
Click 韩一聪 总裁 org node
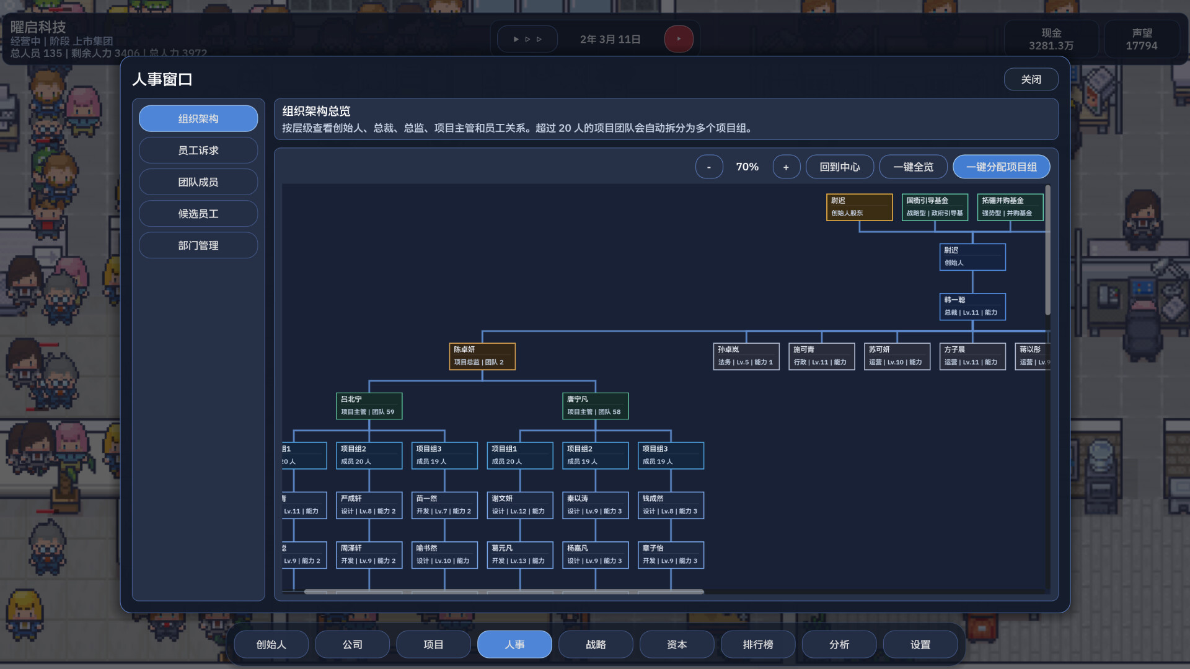(972, 307)
